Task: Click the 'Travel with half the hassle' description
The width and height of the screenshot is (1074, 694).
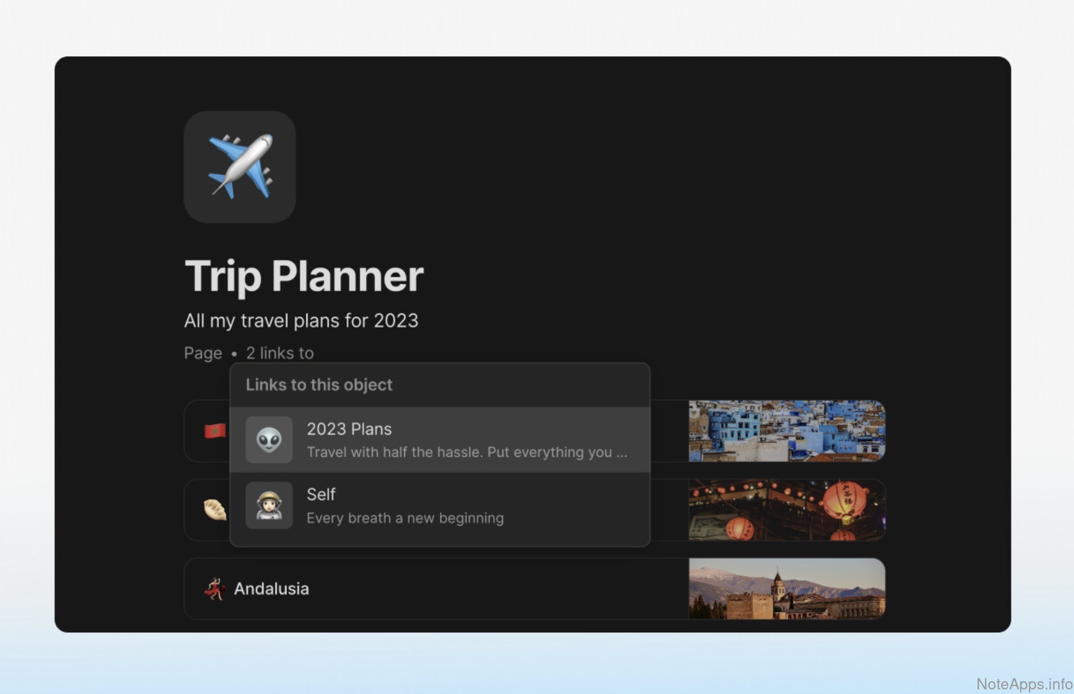Action: [x=467, y=452]
